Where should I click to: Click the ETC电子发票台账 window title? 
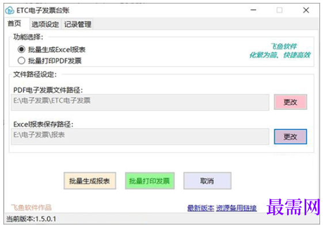(43, 10)
